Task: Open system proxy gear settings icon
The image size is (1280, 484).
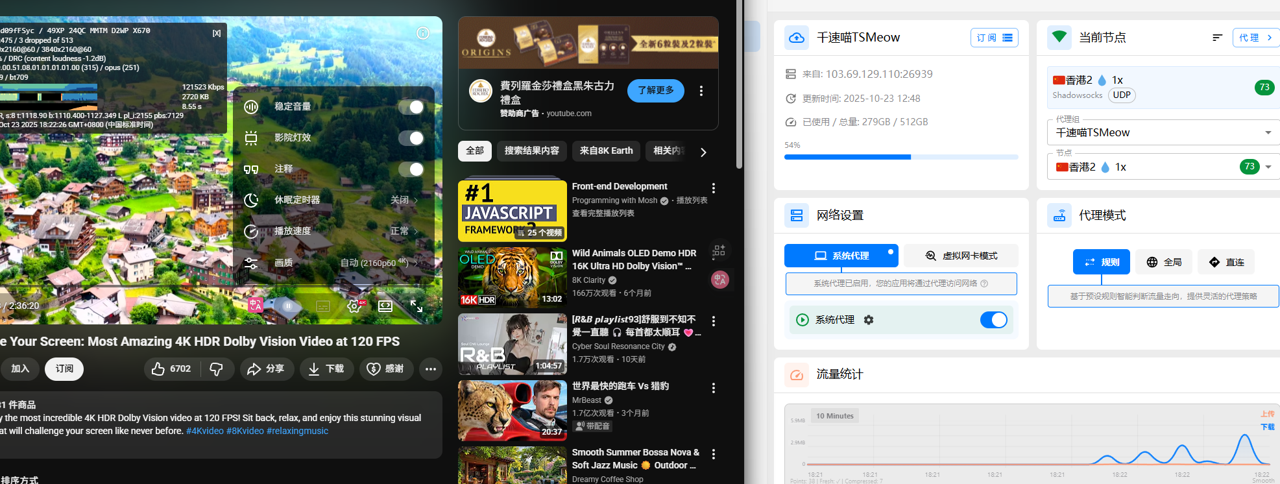Action: coord(869,320)
